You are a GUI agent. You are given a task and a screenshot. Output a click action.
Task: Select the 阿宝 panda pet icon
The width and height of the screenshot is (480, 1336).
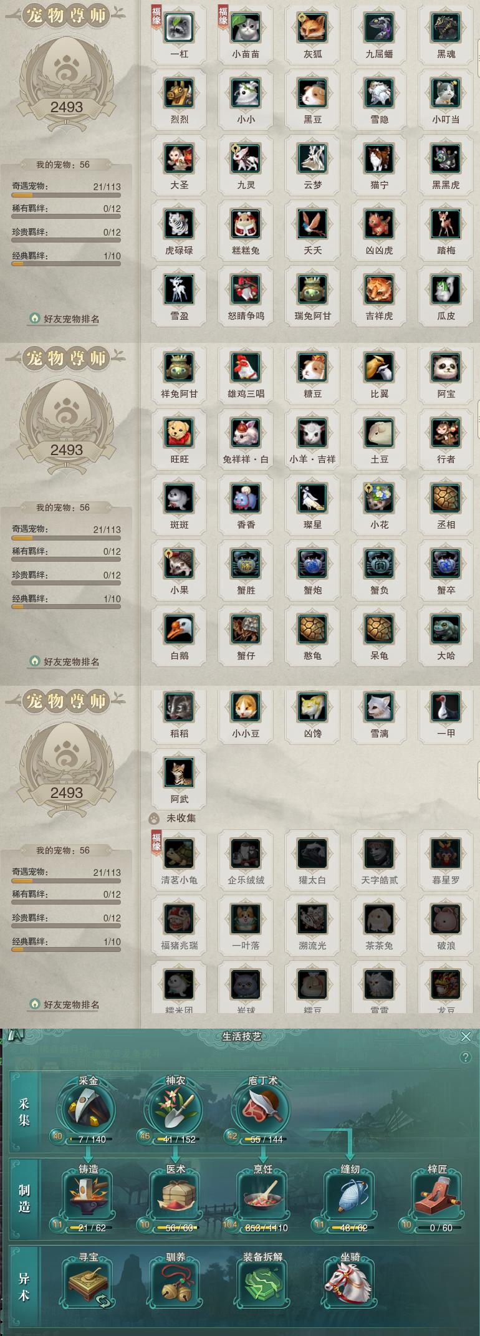point(446,368)
